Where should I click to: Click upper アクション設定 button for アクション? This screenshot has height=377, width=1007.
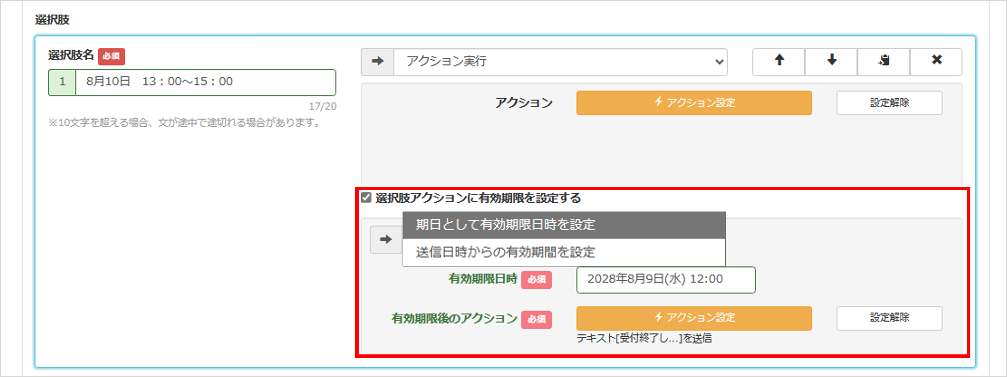[x=694, y=103]
